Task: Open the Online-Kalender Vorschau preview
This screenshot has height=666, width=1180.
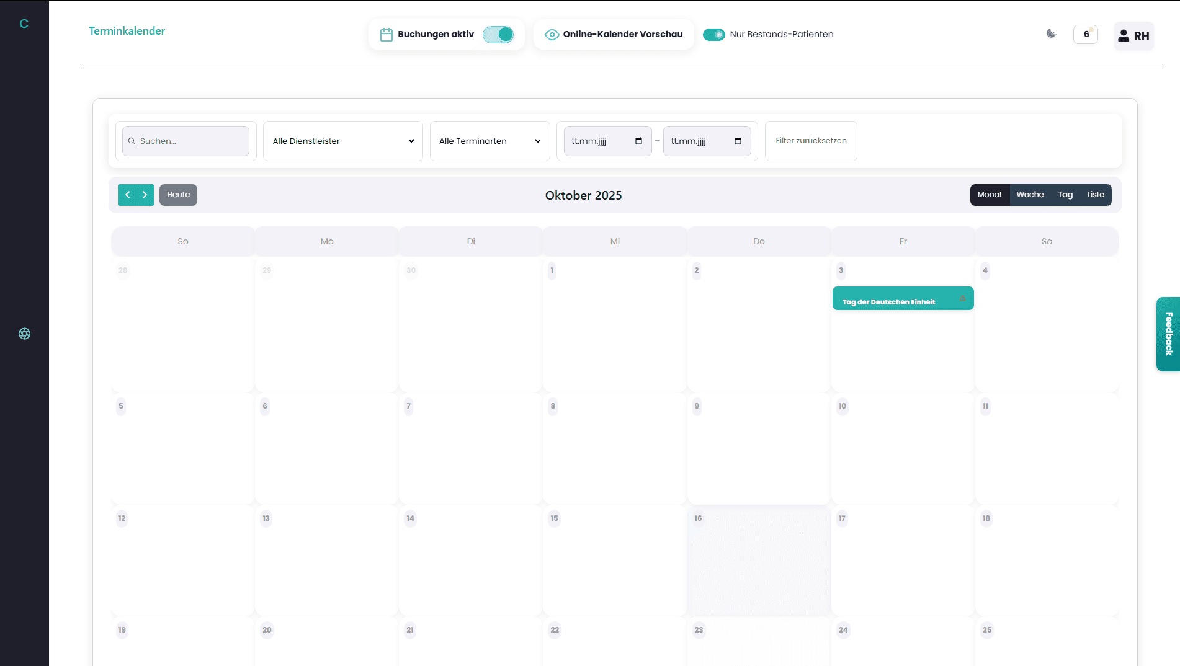Action: point(614,34)
